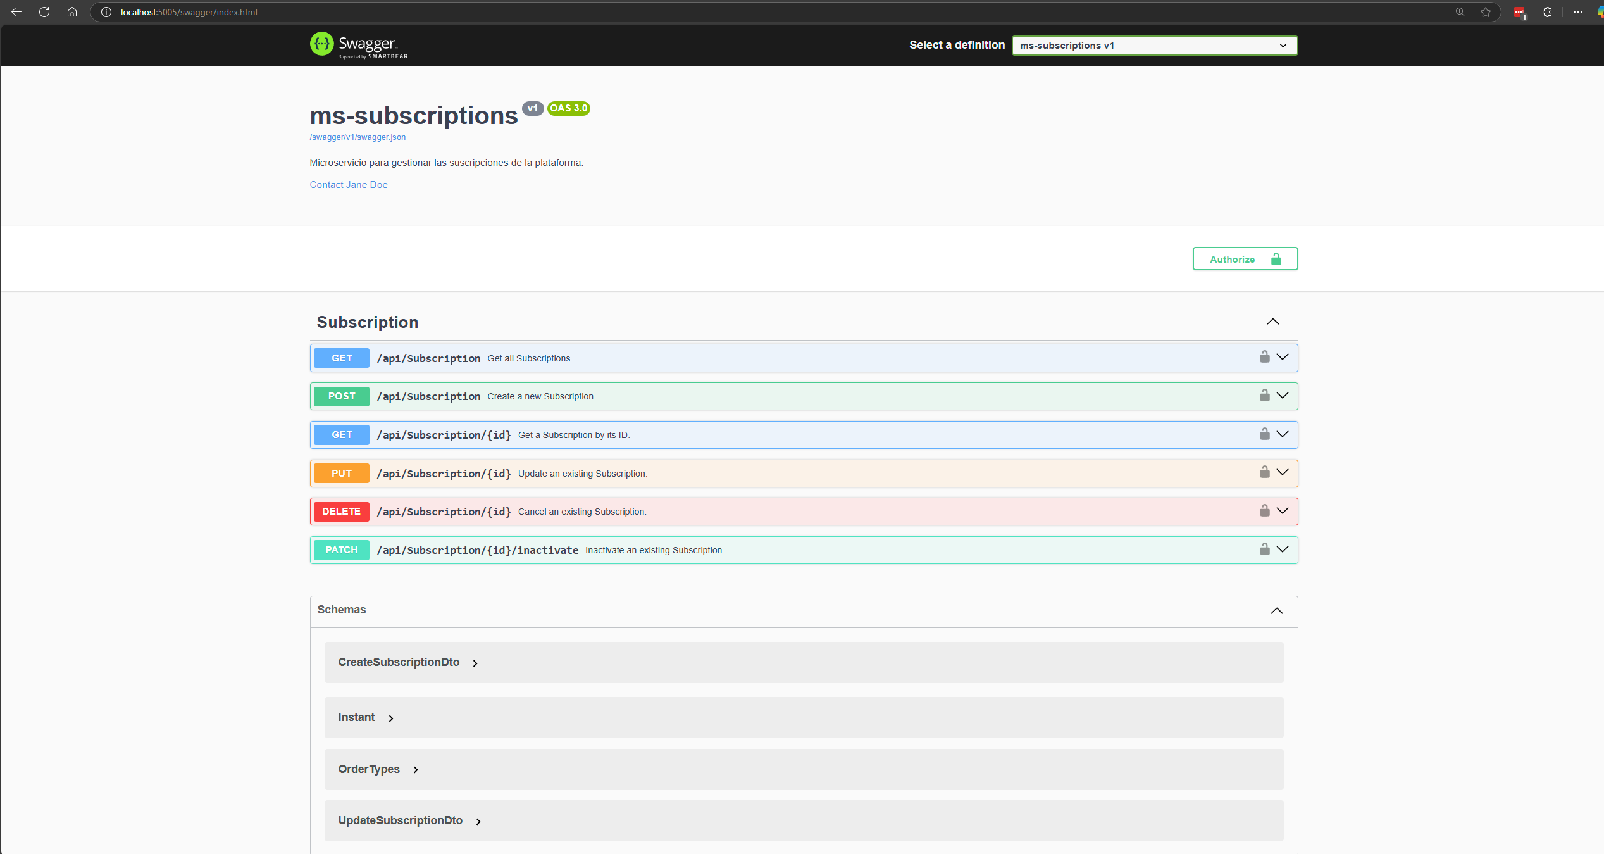Click the orange PUT method badge
The width and height of the screenshot is (1604, 854).
(342, 474)
